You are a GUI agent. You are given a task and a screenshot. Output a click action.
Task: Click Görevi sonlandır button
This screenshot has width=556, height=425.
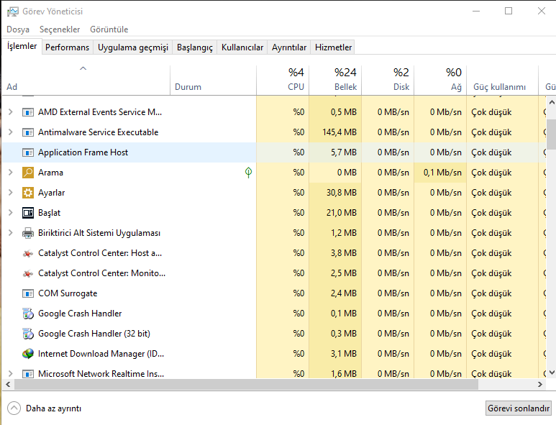(518, 408)
